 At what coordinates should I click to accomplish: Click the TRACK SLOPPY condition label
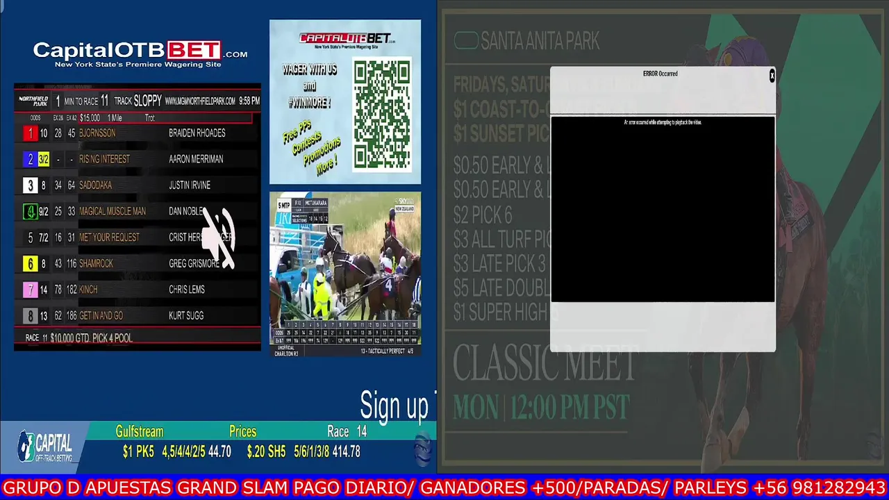[x=138, y=101]
